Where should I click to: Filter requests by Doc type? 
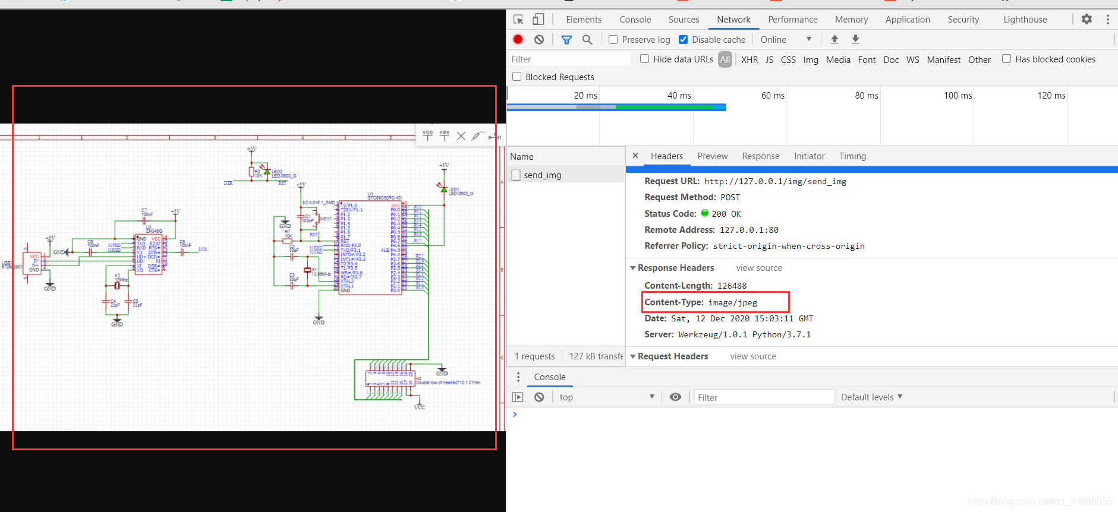[x=891, y=59]
